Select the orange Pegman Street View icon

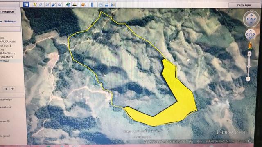pos(250,46)
